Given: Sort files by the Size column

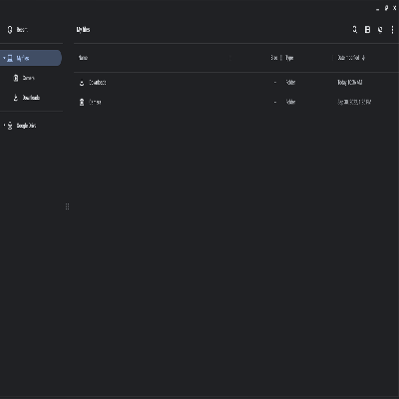Looking at the screenshot, I should click(x=274, y=58).
